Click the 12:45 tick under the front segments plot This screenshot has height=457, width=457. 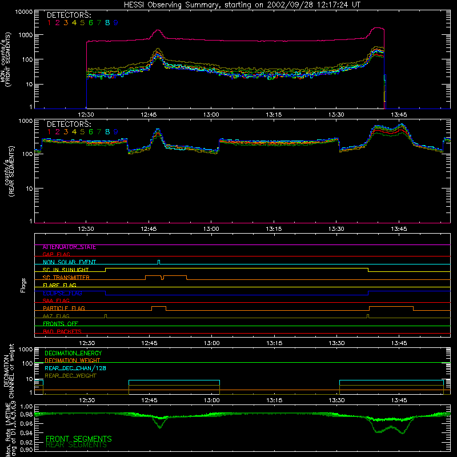[149, 115]
